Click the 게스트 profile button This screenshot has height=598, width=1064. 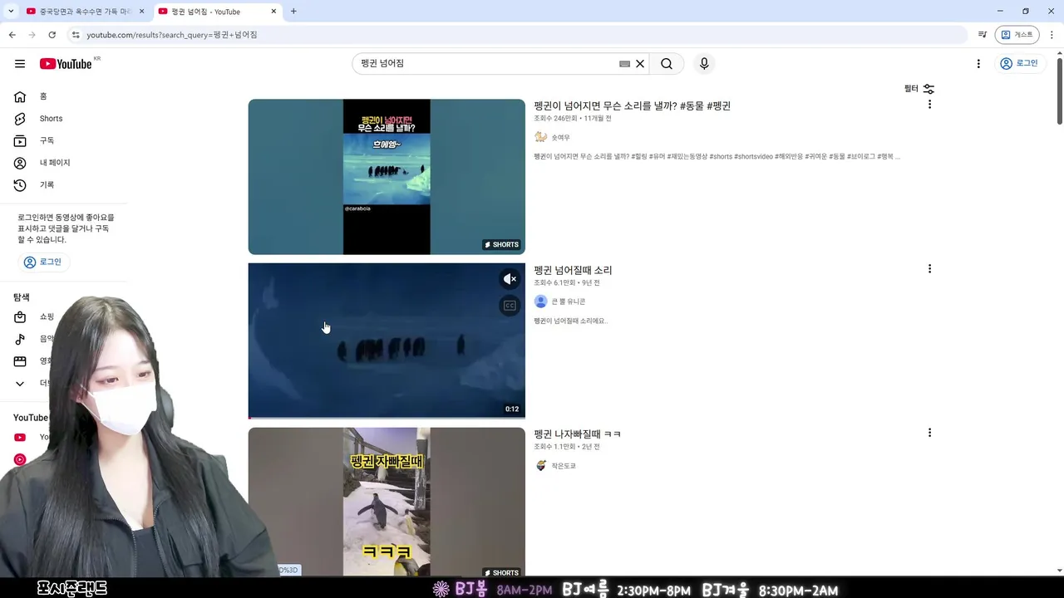(x=1017, y=35)
